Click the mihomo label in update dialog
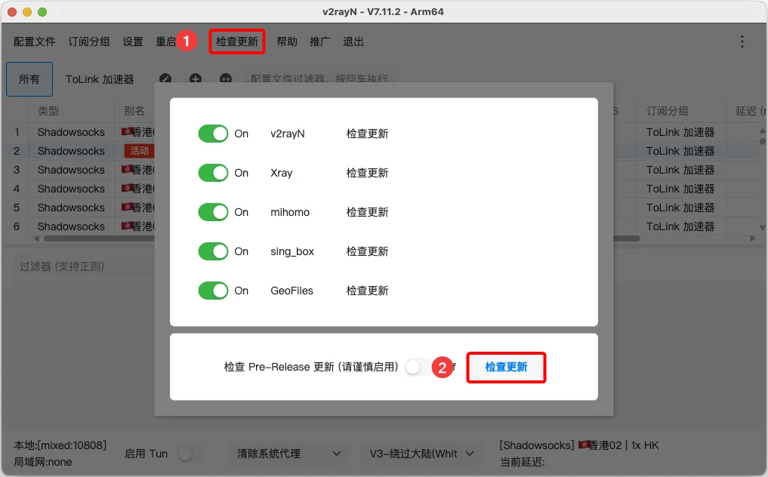The width and height of the screenshot is (768, 477). (x=290, y=212)
